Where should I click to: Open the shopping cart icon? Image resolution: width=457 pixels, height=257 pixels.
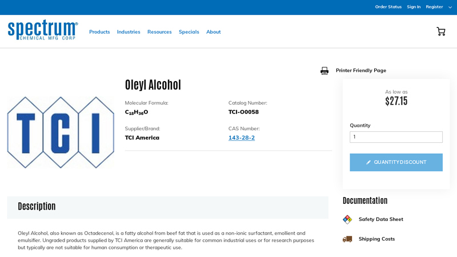point(441,31)
